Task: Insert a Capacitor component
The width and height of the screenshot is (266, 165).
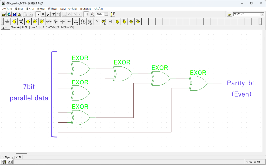Action: click(62, 22)
